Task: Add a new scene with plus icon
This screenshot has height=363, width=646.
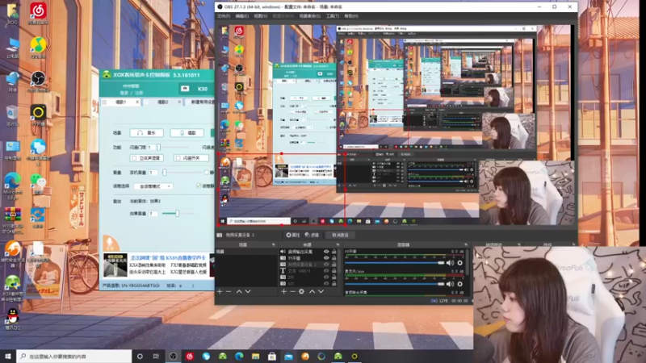Action: coord(220,291)
